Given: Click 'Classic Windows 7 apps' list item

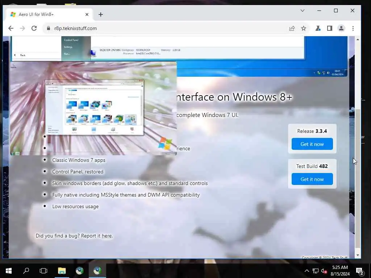Looking at the screenshot, I should pyautogui.click(x=79, y=160).
